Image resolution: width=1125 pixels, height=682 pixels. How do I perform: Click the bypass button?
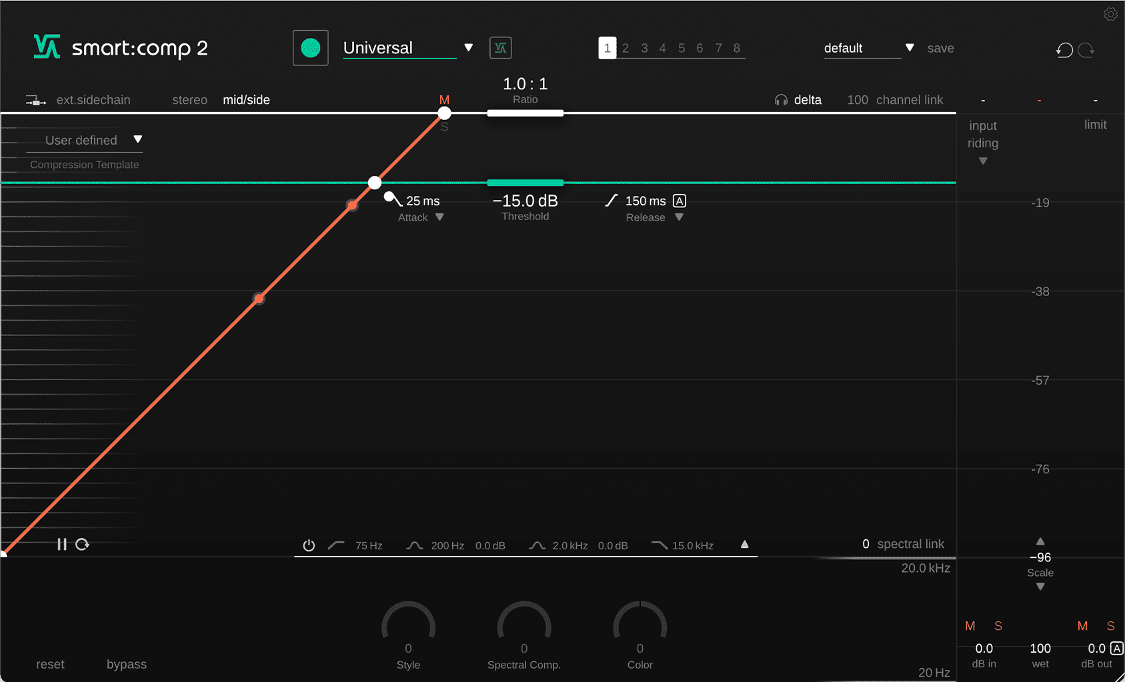[127, 664]
